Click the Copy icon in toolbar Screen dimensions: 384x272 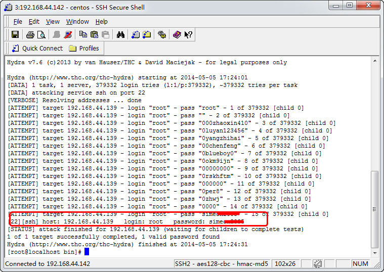(x=83, y=34)
